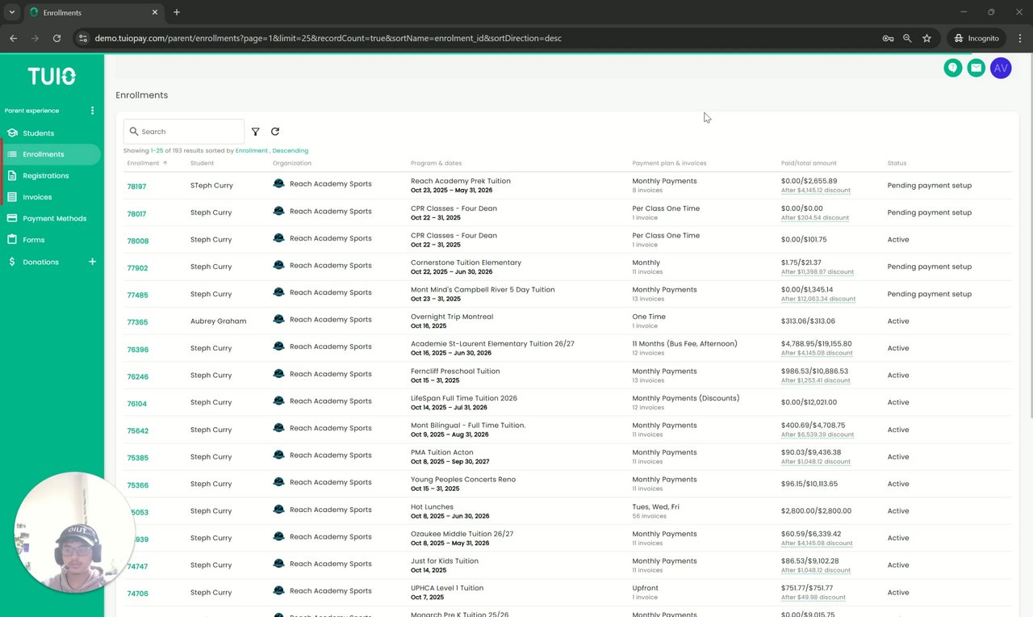
Task: Open enrollment 77485
Action: tap(137, 296)
